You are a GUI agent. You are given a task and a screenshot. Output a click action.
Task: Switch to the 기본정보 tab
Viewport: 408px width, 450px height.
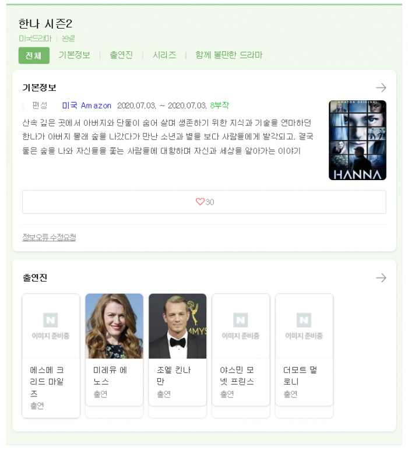point(75,55)
